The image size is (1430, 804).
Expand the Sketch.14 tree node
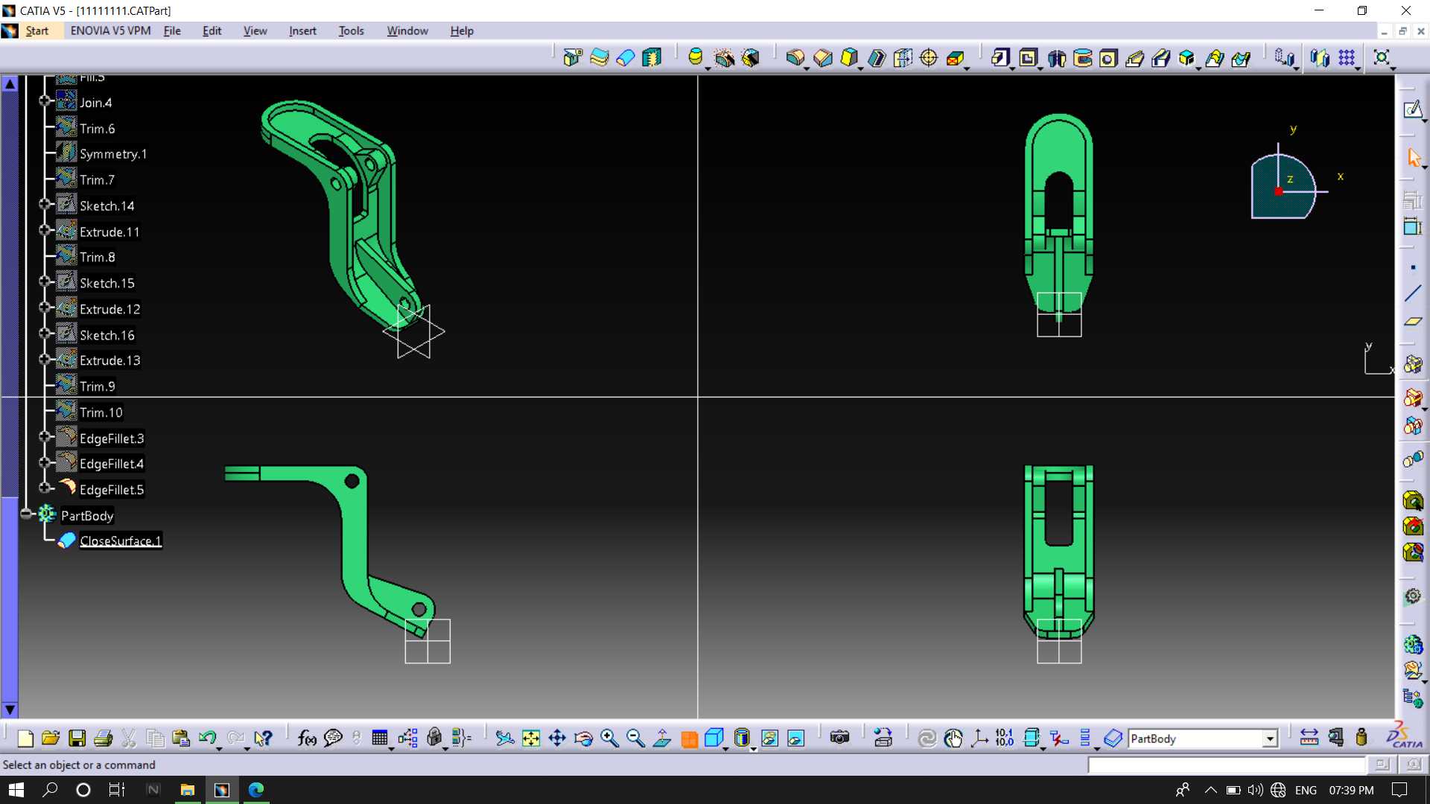[45, 204]
